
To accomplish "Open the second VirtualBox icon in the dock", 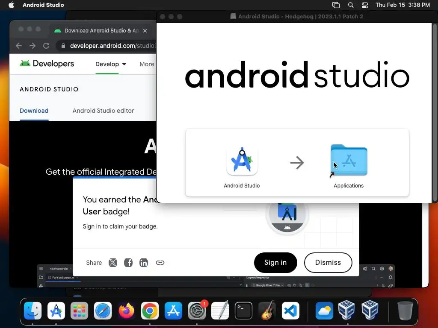I will point(370,310).
